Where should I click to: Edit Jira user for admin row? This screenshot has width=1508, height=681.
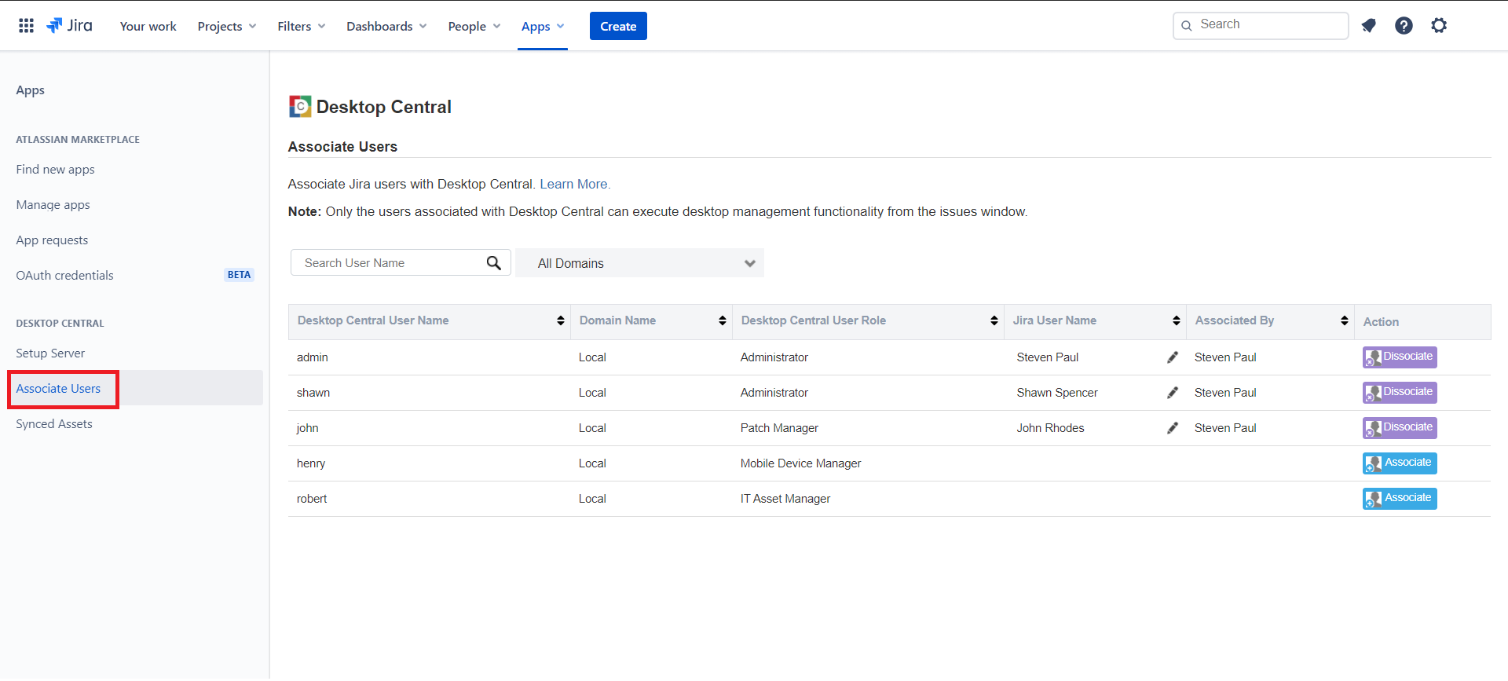1173,357
